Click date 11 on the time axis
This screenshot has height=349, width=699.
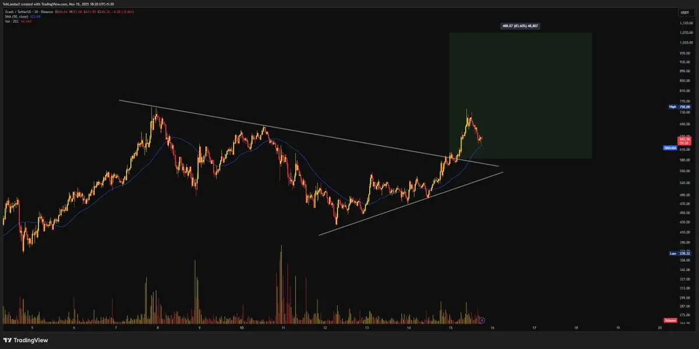(283, 328)
